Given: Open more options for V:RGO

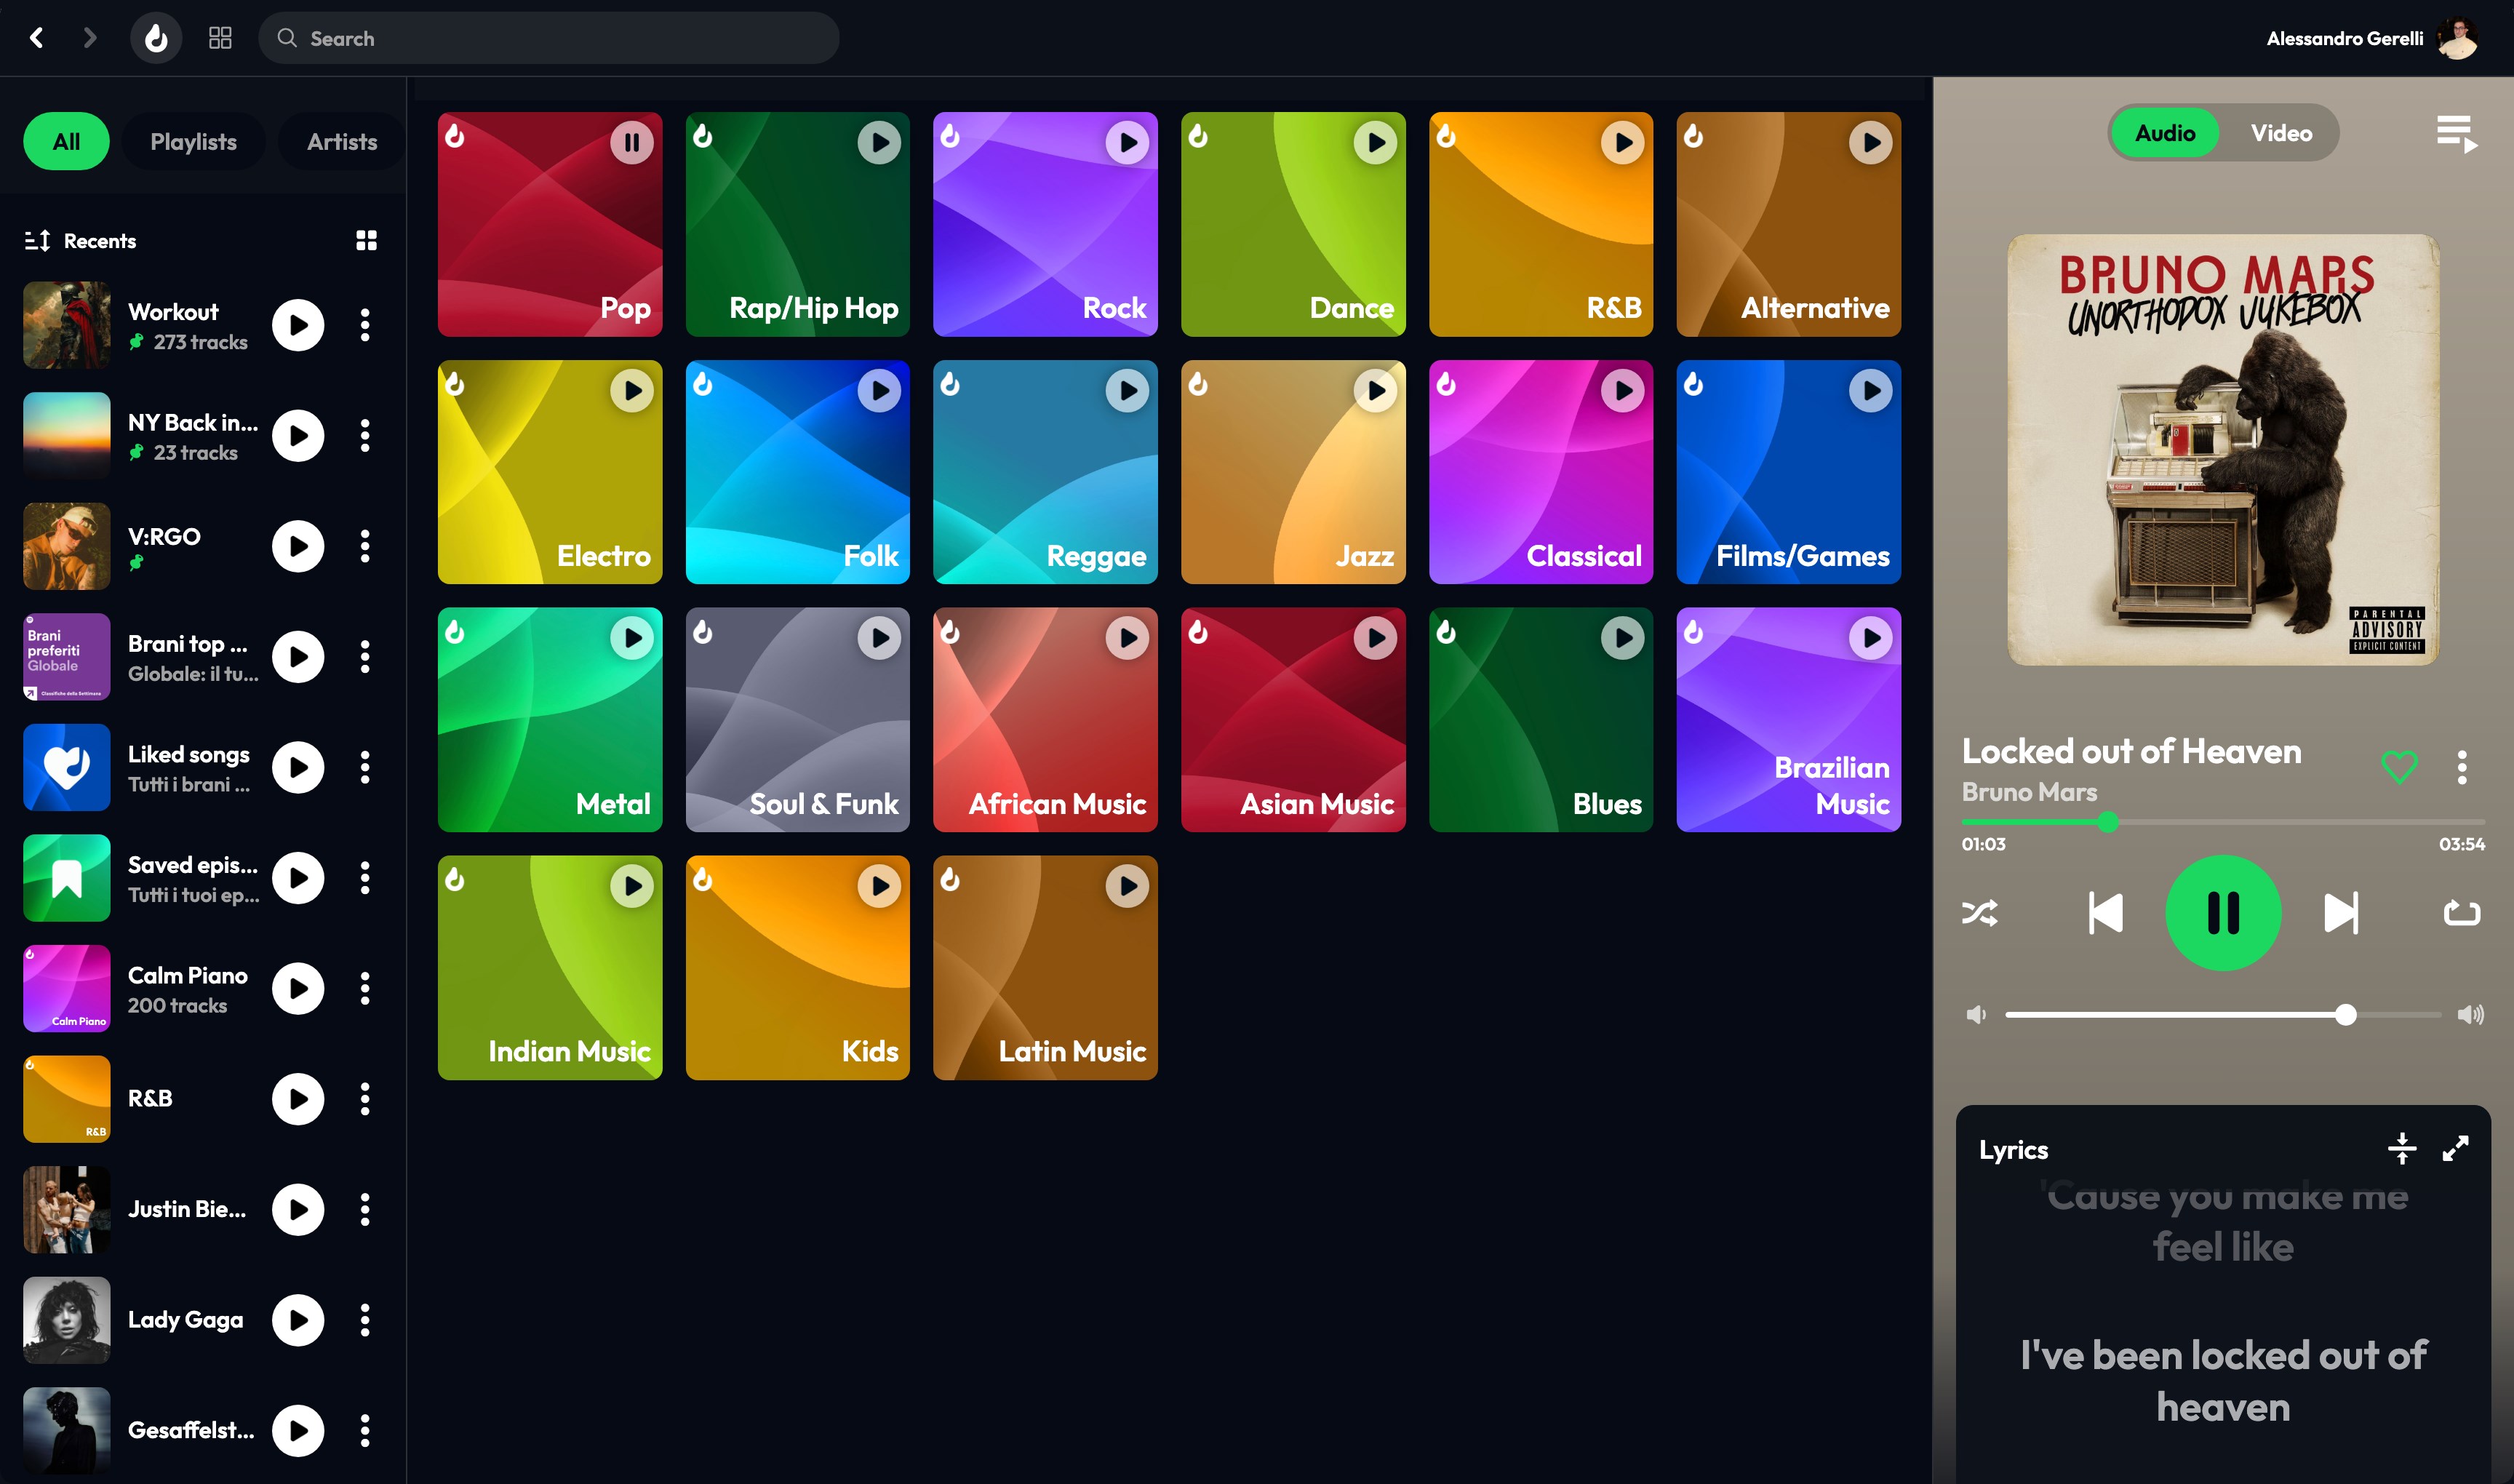Looking at the screenshot, I should coord(365,546).
